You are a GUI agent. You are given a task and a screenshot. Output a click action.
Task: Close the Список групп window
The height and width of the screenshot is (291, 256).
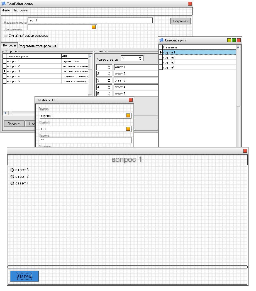point(239,40)
